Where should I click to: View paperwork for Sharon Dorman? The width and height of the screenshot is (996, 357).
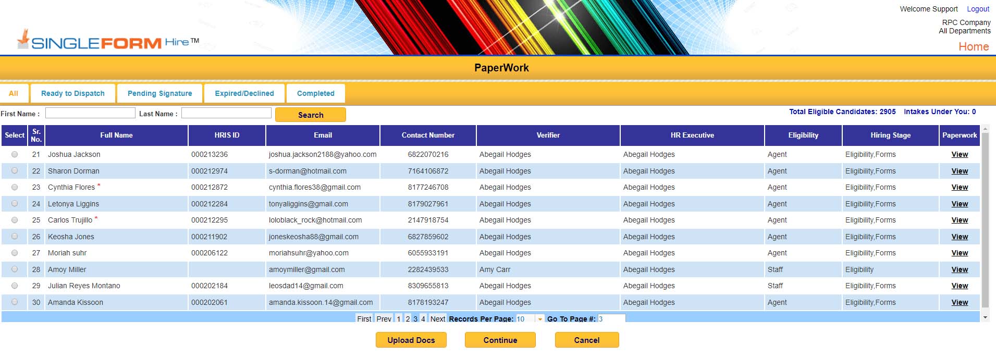tap(959, 171)
